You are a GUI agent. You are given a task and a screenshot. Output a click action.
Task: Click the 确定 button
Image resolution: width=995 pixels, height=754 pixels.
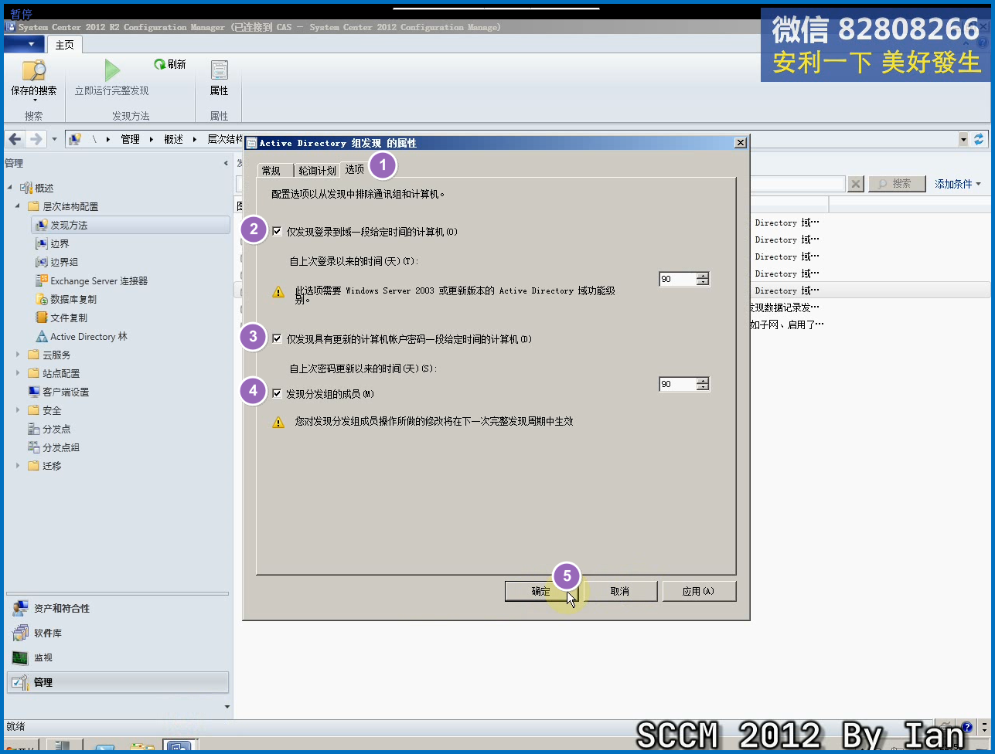541,591
